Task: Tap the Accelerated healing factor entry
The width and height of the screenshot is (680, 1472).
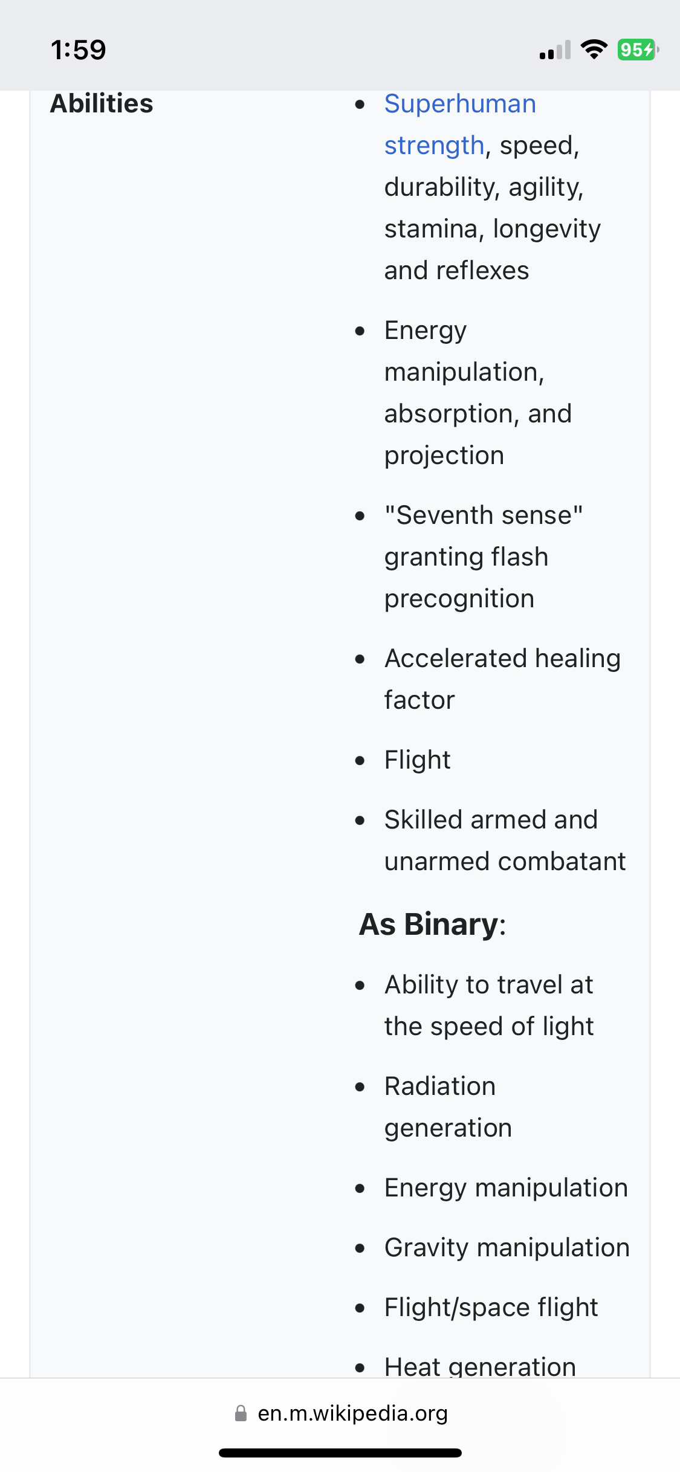Action: click(x=502, y=679)
